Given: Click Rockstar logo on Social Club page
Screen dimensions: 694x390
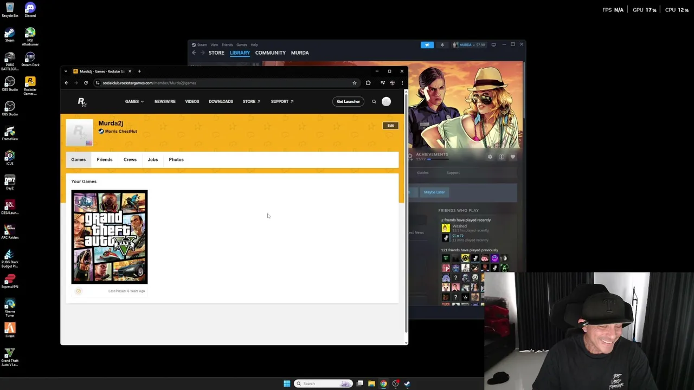Looking at the screenshot, I should point(81,101).
